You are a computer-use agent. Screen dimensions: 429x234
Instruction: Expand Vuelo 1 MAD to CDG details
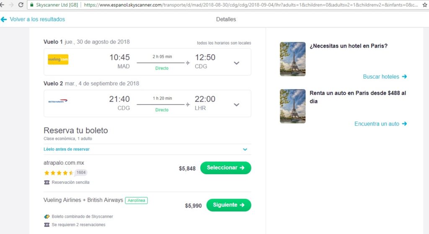(x=237, y=63)
